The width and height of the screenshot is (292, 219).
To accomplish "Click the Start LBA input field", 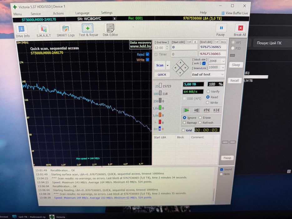I will pos(184,47).
